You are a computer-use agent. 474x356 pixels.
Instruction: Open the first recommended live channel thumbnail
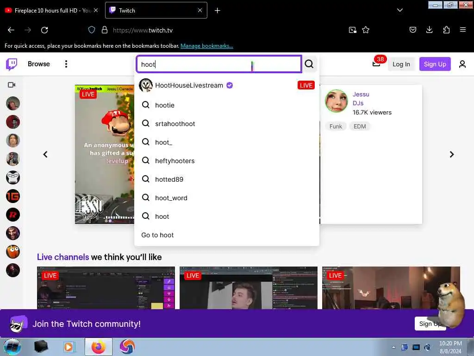[106, 288]
